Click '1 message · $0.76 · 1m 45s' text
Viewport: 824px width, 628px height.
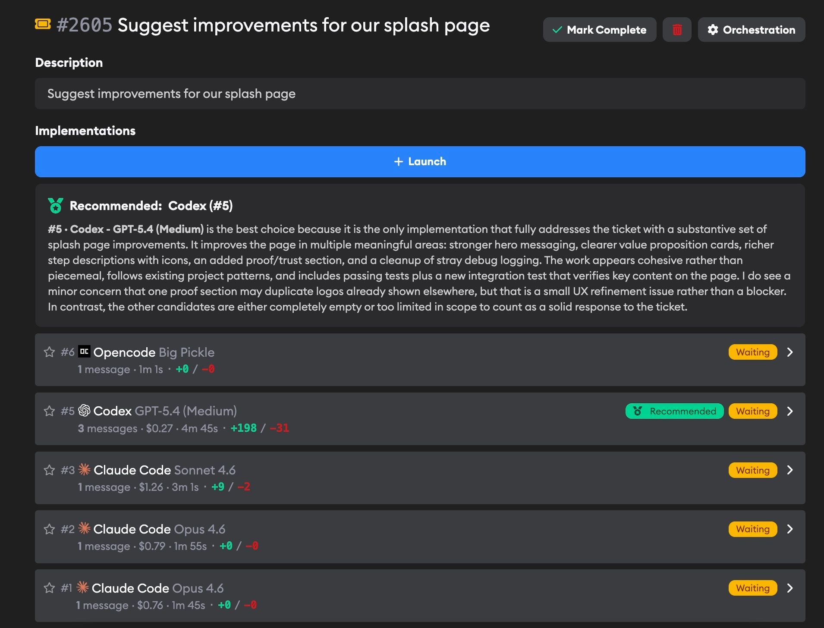coord(141,605)
